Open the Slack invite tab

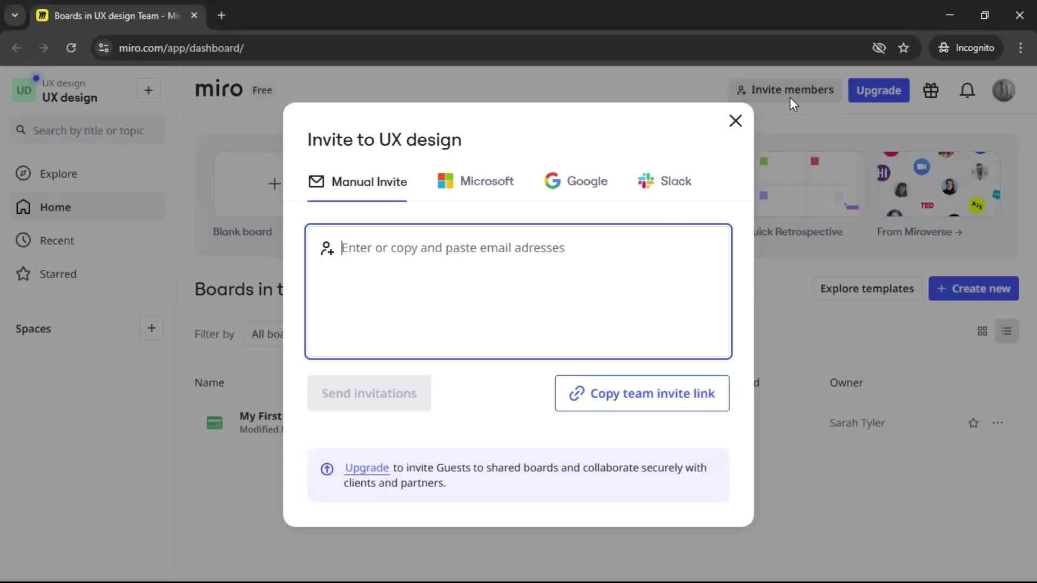664,181
